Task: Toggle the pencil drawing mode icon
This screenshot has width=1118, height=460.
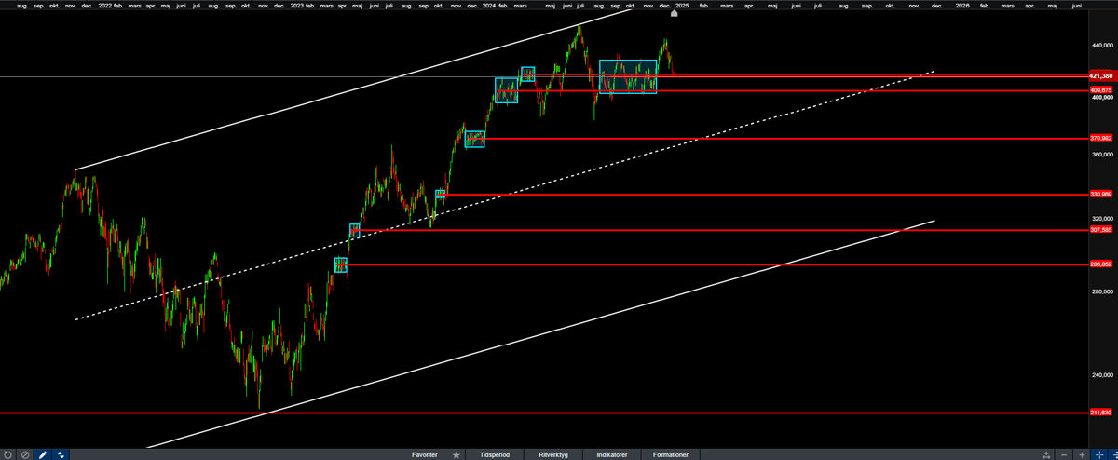Action: coord(43,454)
